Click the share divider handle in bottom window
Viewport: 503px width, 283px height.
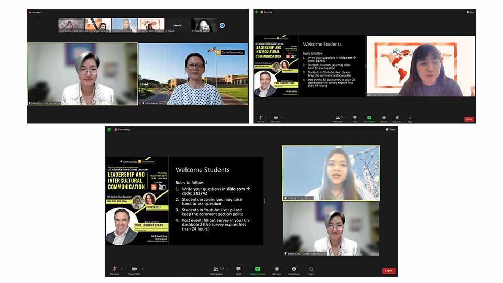[x=264, y=201]
